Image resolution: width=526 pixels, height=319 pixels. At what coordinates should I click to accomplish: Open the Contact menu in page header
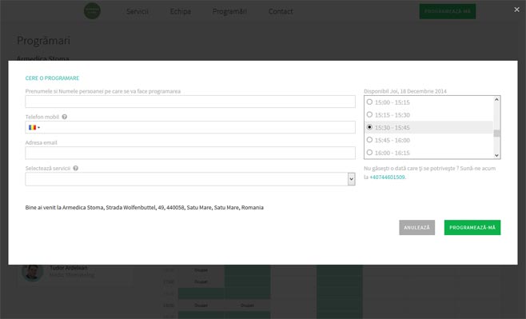click(x=281, y=11)
